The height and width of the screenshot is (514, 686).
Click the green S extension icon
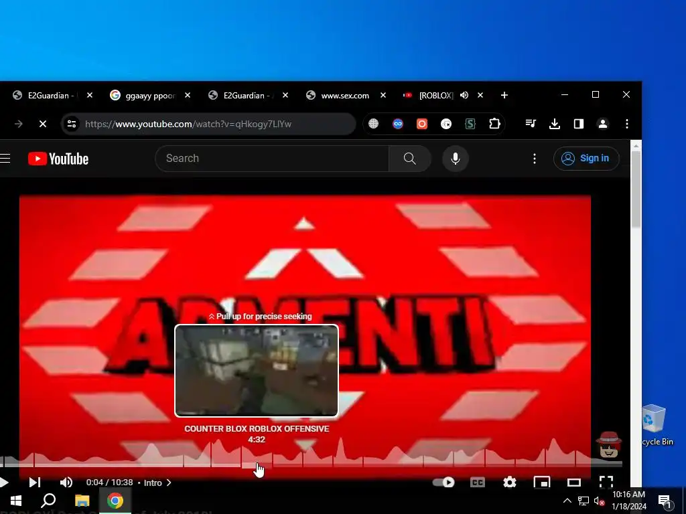470,124
